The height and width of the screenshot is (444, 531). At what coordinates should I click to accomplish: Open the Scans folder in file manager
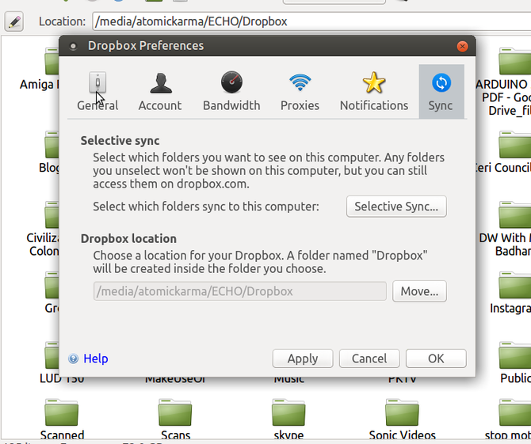point(175,419)
